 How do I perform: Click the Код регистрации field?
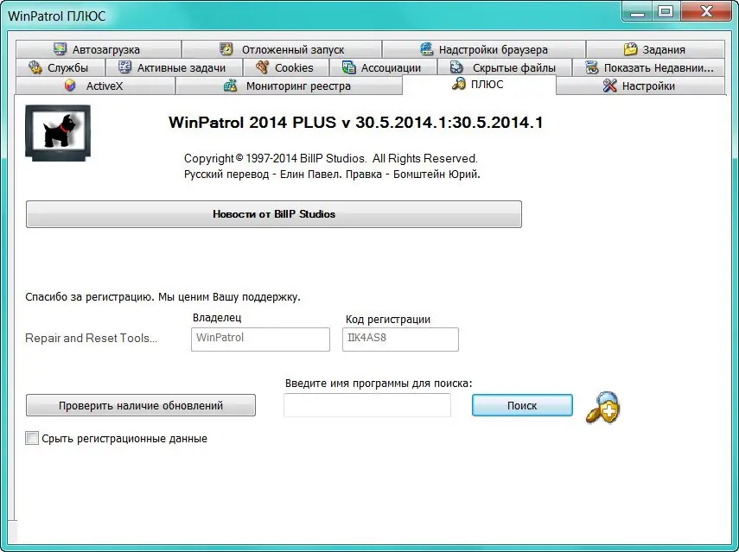[x=400, y=339]
